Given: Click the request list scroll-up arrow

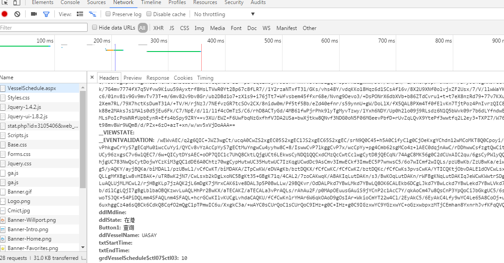Looking at the screenshot, I should [x=83, y=87].
